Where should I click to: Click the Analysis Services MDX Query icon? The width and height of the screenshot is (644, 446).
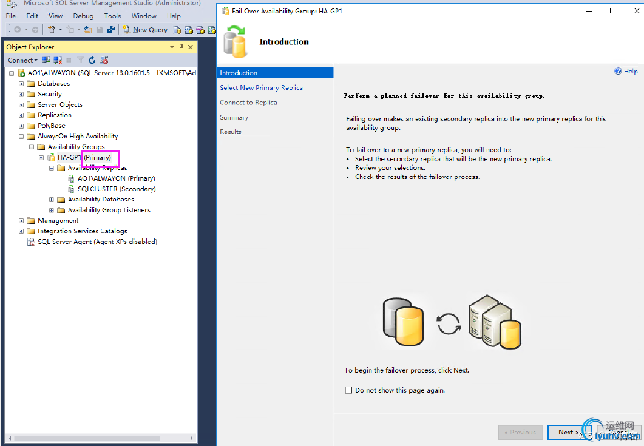click(189, 30)
